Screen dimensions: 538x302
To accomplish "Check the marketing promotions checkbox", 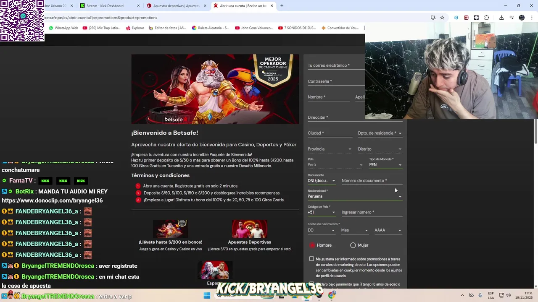I will [x=311, y=259].
